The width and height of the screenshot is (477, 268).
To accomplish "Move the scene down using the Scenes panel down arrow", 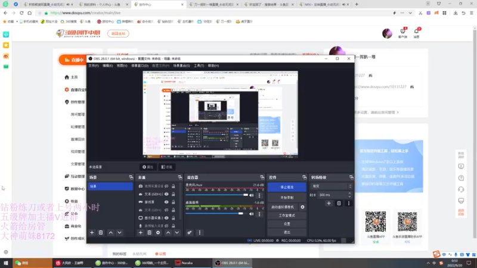I will 120,232.
